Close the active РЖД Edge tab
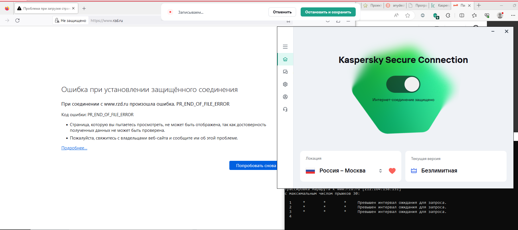The height and width of the screenshot is (230, 518). coord(470,5)
